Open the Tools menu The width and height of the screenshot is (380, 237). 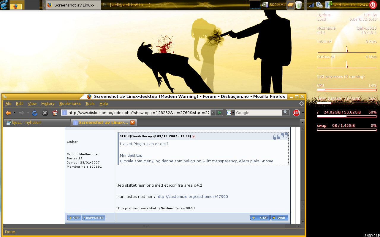pyautogui.click(x=90, y=103)
